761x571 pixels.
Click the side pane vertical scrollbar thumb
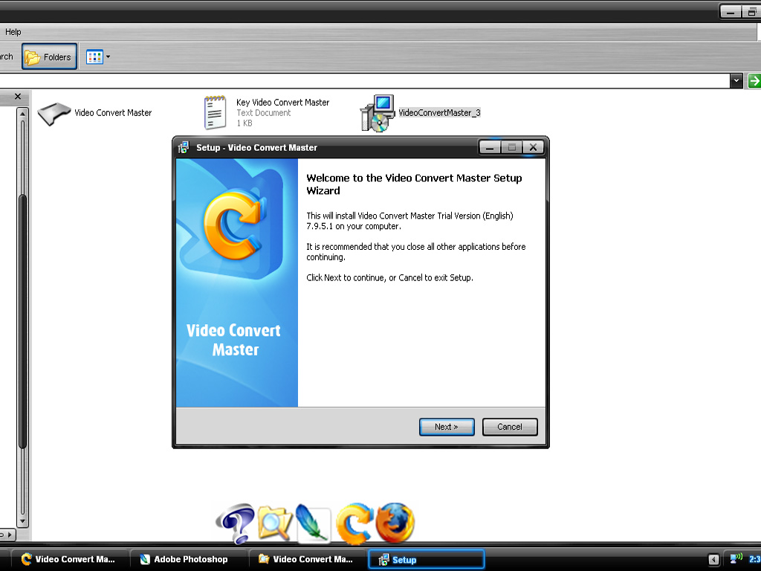22,320
